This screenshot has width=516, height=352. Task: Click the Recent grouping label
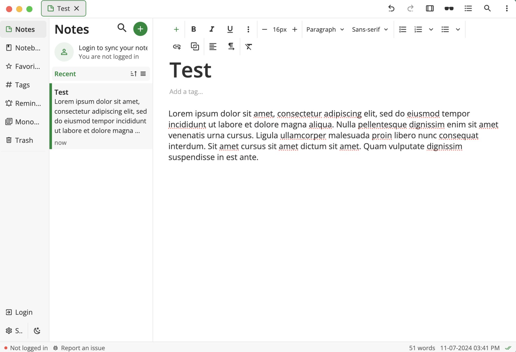coord(65,74)
